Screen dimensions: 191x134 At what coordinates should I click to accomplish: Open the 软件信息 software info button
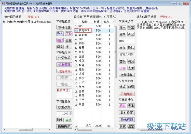[64, 27]
